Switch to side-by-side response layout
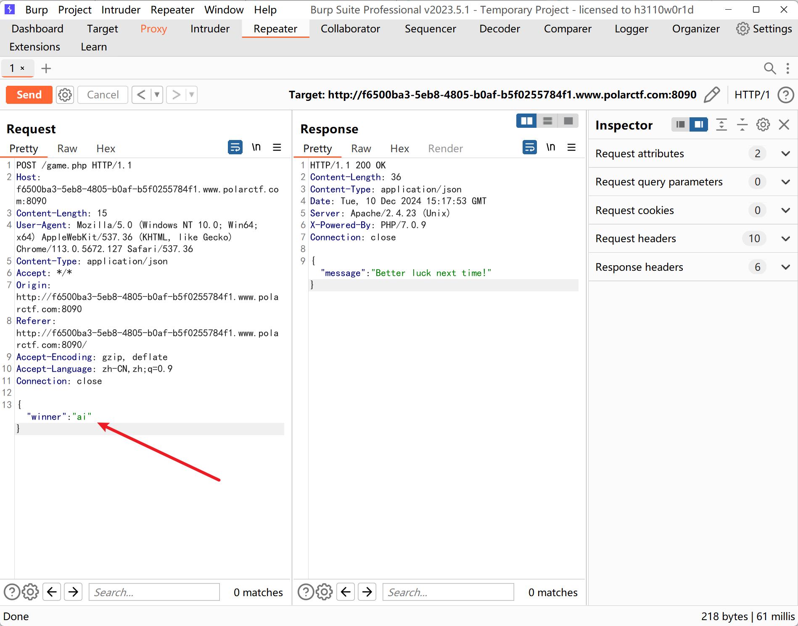This screenshot has width=798, height=626. pyautogui.click(x=526, y=121)
